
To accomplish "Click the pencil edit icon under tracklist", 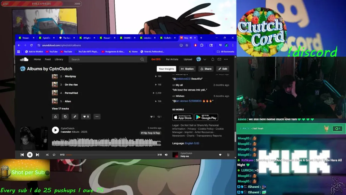I will click(x=75, y=116).
